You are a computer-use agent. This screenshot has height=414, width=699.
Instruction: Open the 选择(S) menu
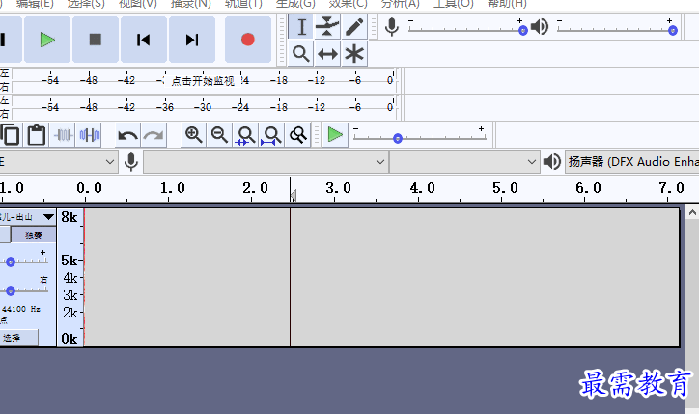[x=86, y=4]
